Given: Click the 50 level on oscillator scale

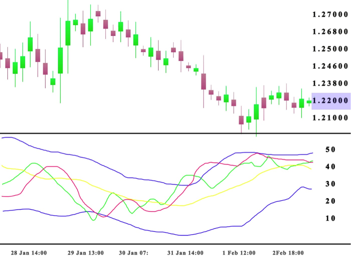Looking at the screenshot, I should (x=331, y=149).
